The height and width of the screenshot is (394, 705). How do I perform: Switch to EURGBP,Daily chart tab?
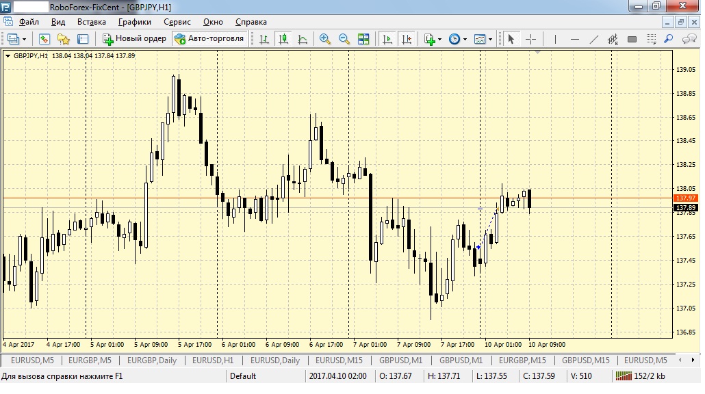coord(152,360)
